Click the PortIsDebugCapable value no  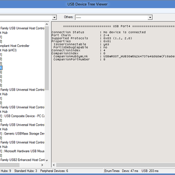[105, 47]
